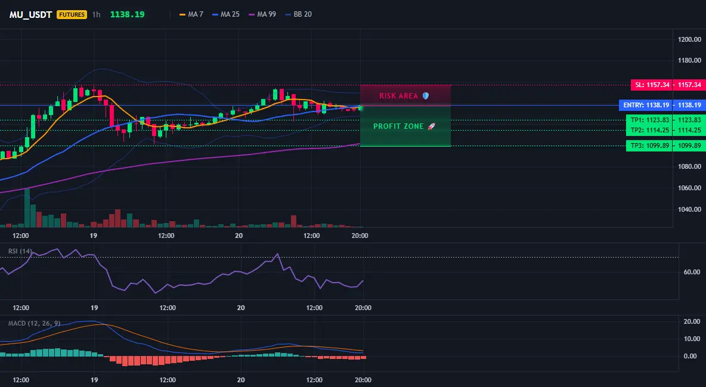The height and width of the screenshot is (387, 706).
Task: Click the RISK AREA shield box
Action: (x=405, y=95)
